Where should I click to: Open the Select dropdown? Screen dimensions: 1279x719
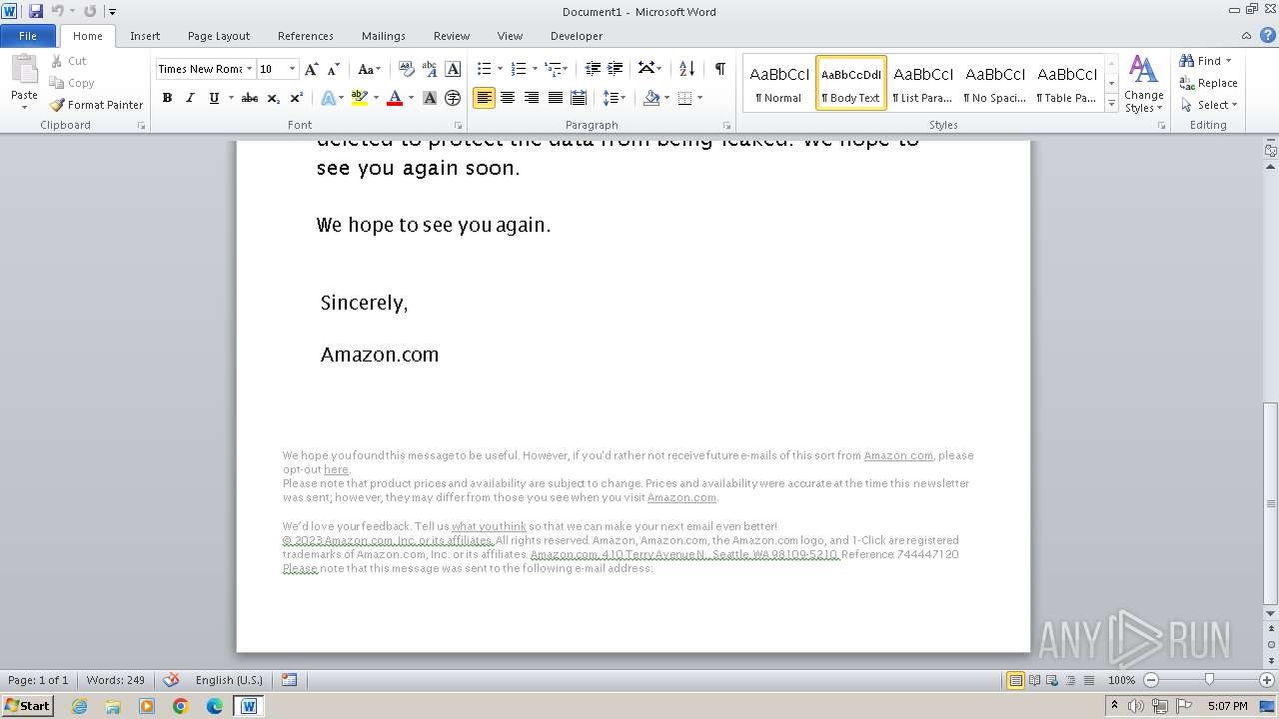(1234, 105)
